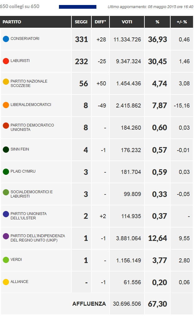The width and height of the screenshot is (194, 316).
Task: Select the Partito Democratico Unionista name
Action: 32,127
